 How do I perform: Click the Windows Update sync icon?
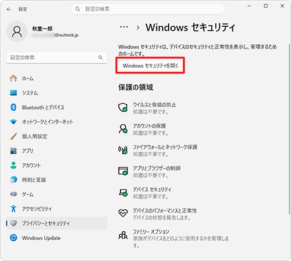click(x=13, y=238)
